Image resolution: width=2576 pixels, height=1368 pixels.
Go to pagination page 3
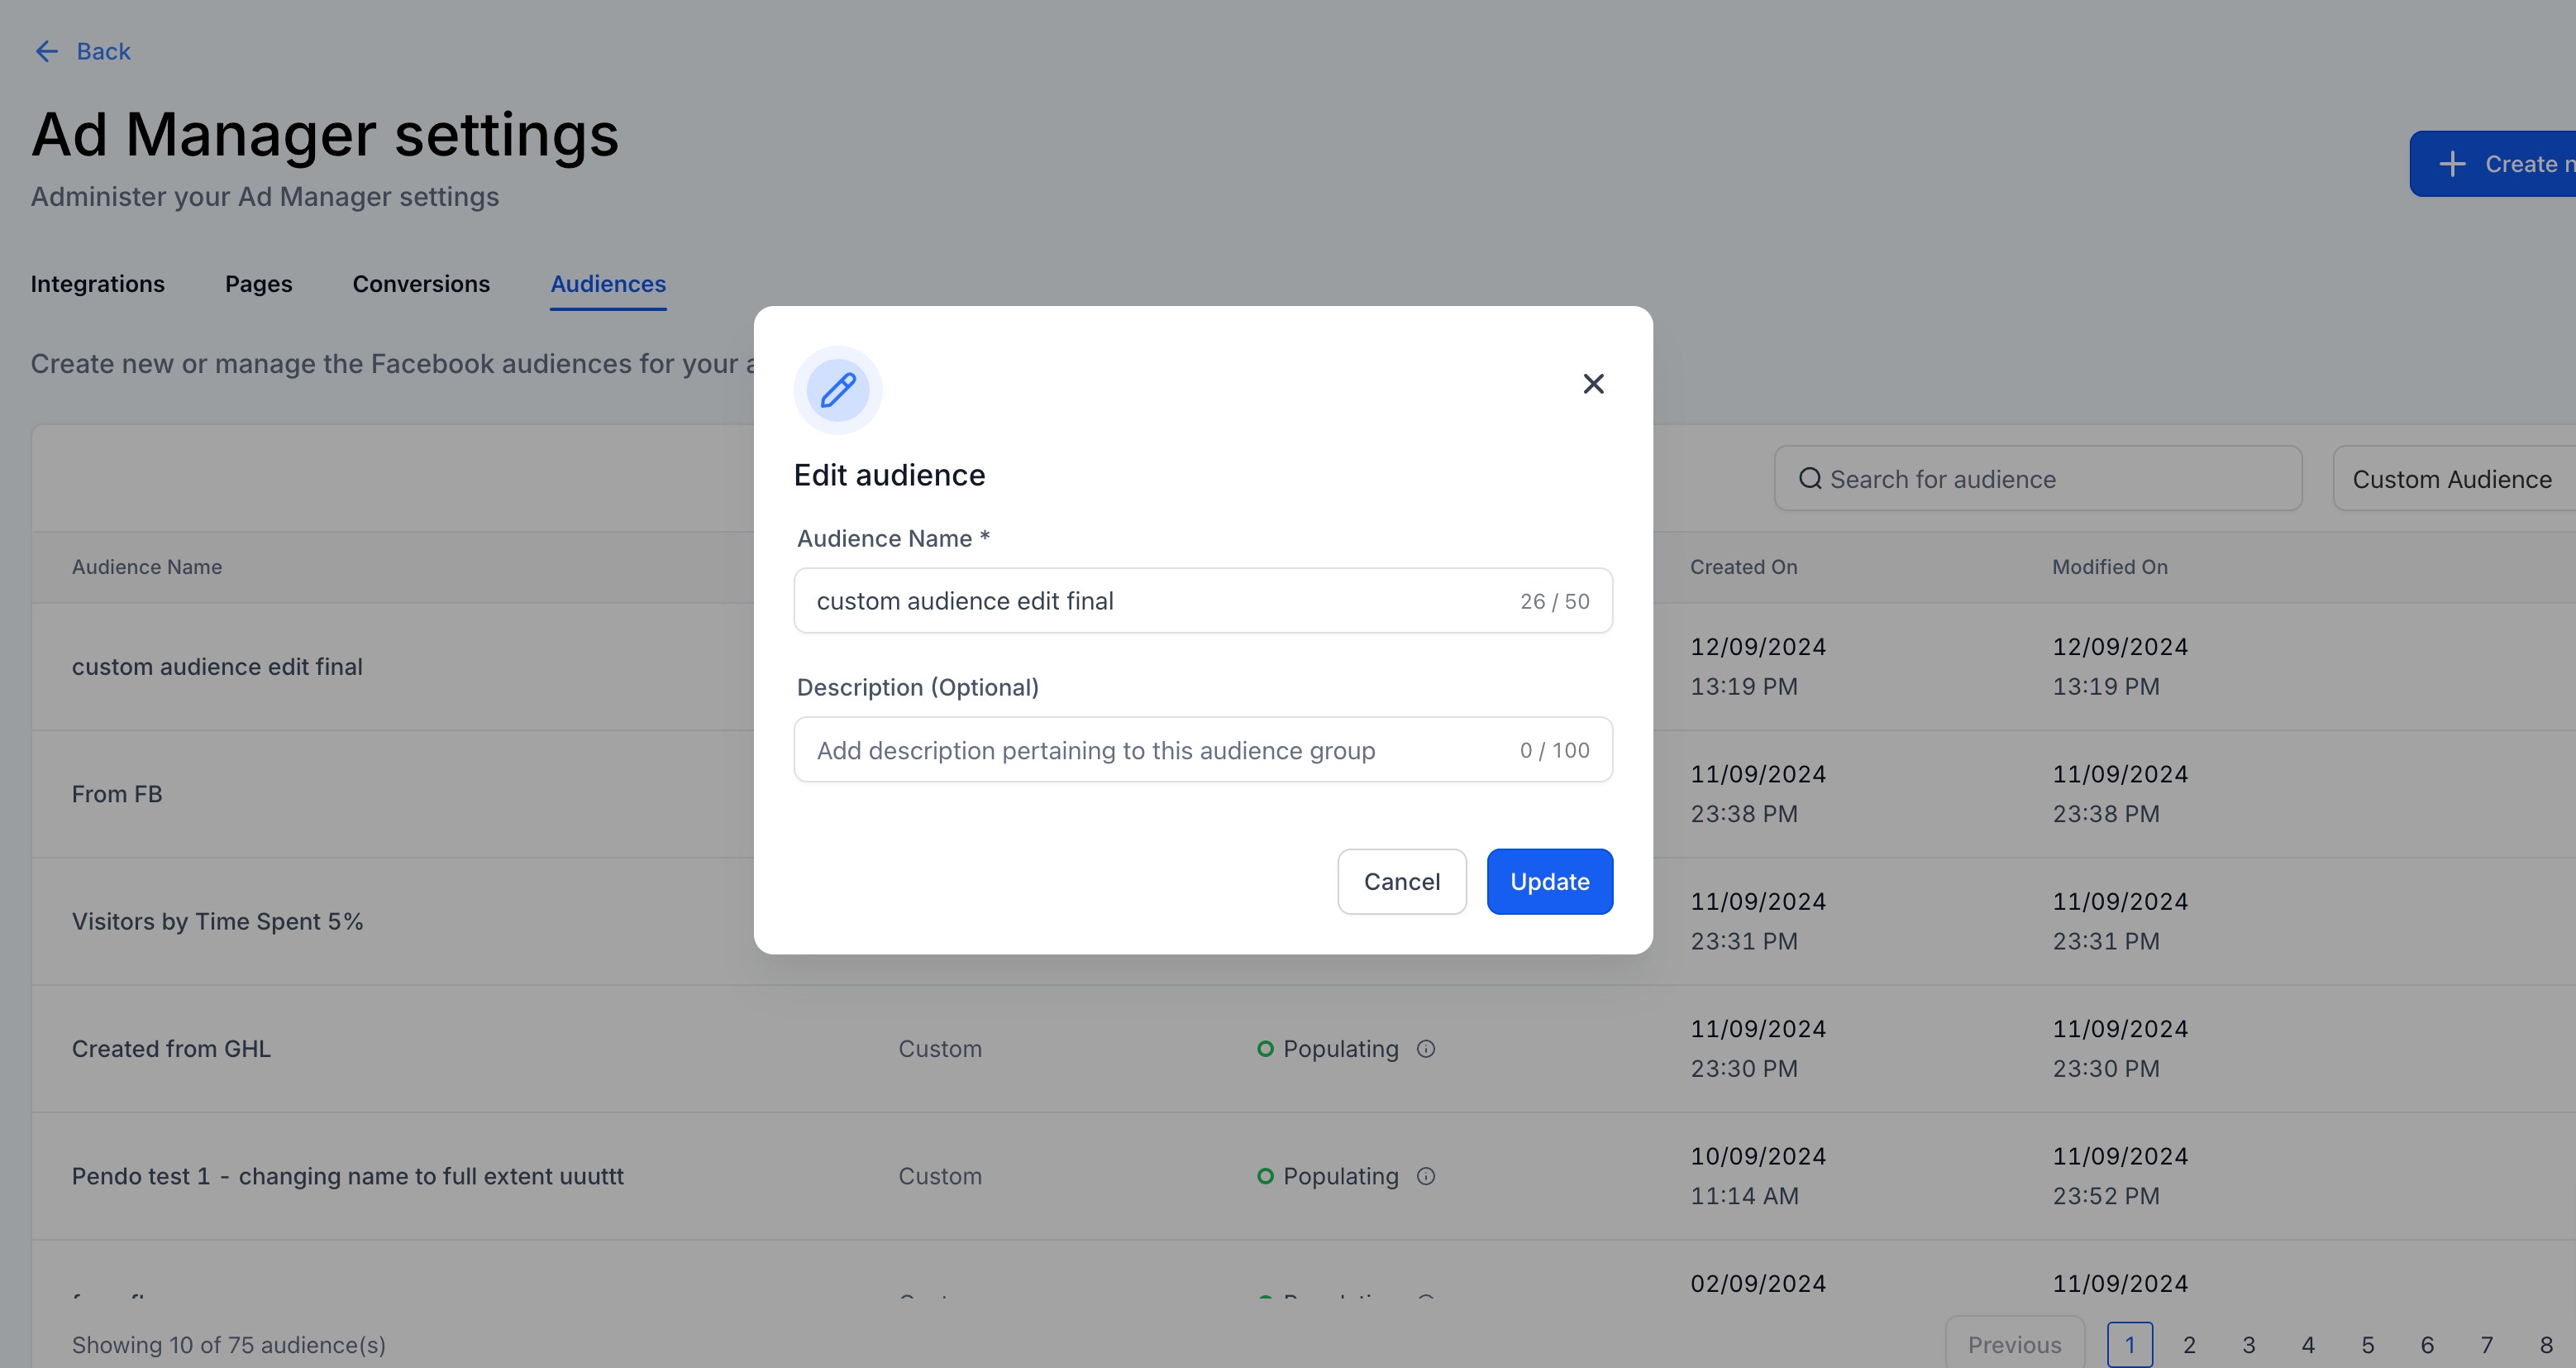[2248, 1345]
